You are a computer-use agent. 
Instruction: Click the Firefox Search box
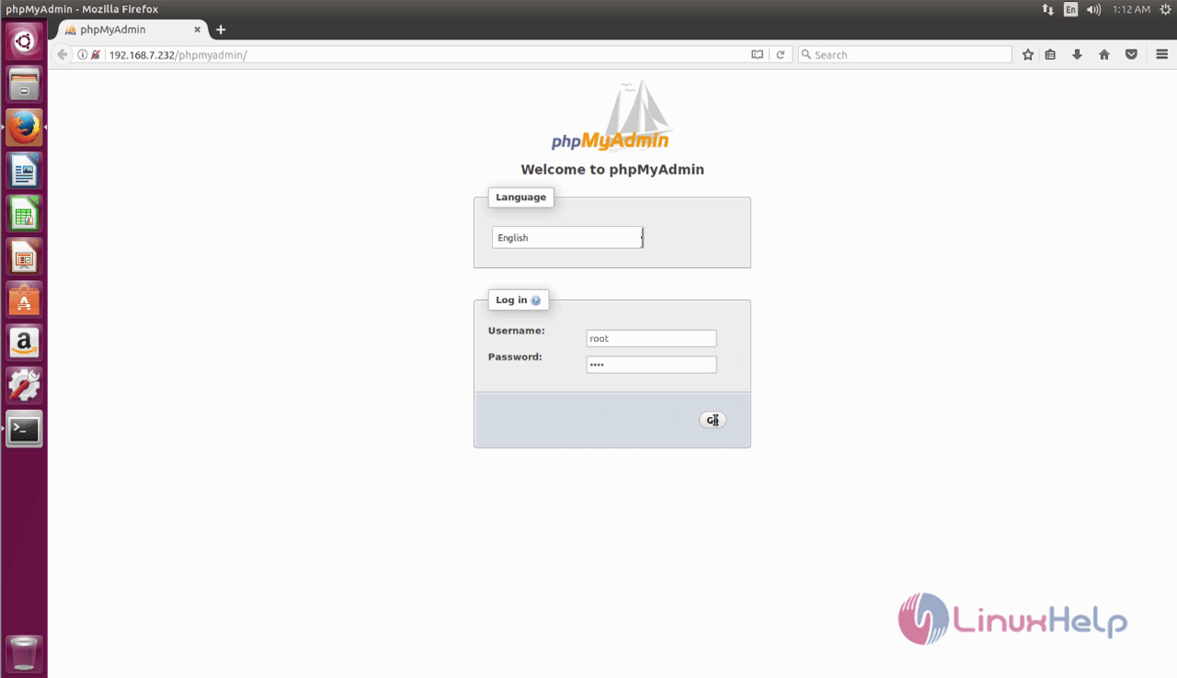pos(905,55)
